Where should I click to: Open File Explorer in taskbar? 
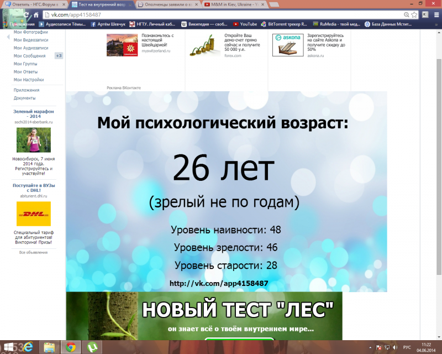(x=49, y=347)
